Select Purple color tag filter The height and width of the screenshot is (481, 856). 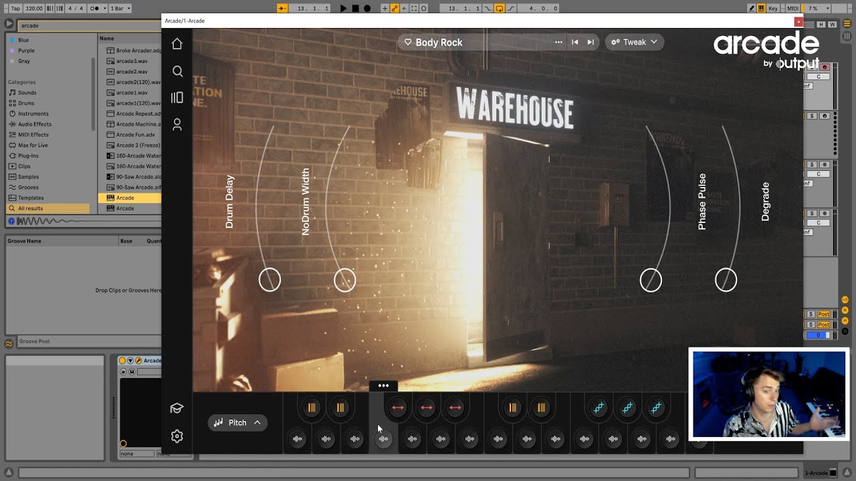click(26, 51)
